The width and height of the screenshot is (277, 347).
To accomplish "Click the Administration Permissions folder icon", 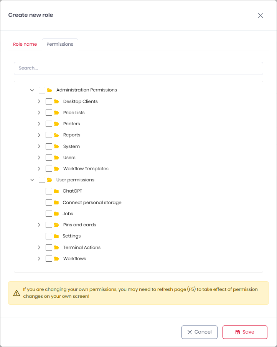I will (x=49, y=90).
